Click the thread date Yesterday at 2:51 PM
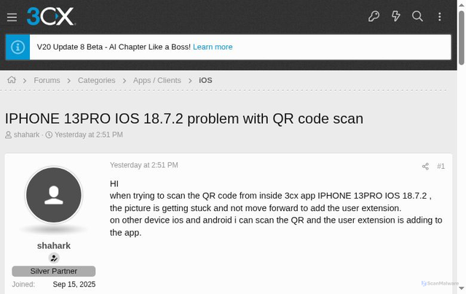Screen dimensions: 466x294 tap(89, 135)
